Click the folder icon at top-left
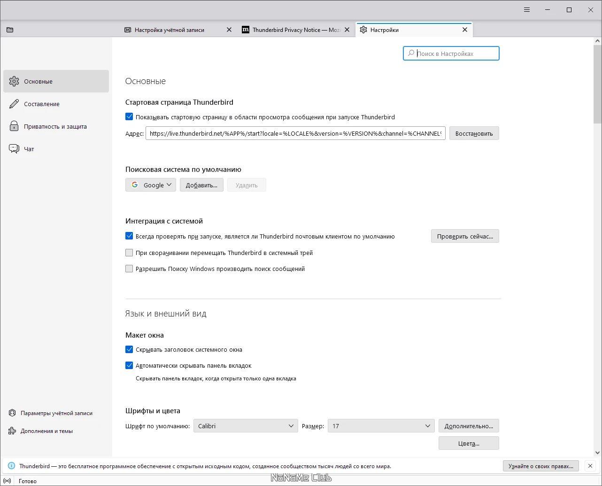The image size is (602, 486). [10, 30]
